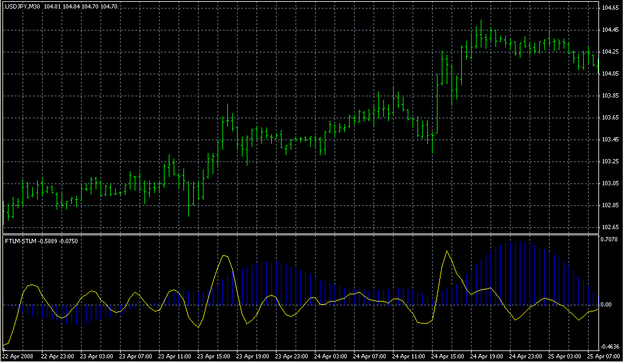This screenshot has height=362, width=624.
Task: Click the -0.4636 indicator scale value
Action: coord(611,346)
